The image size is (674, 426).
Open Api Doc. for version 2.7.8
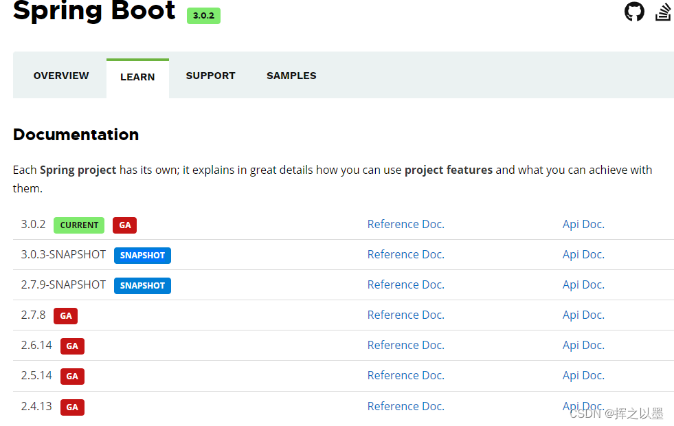(583, 315)
